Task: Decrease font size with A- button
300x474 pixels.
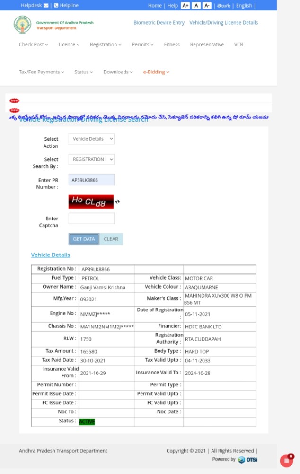Action: [x=207, y=5]
